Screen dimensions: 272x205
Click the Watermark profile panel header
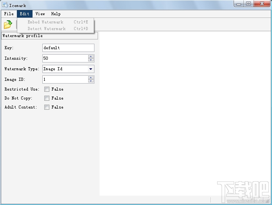tap(50, 36)
